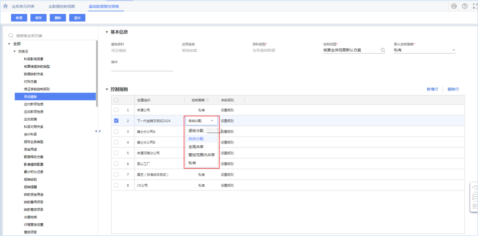Image resolution: width=478 pixels, height=236 pixels.
Task: Select 对账方案 in the tree
Action: pyautogui.click(x=30, y=82)
